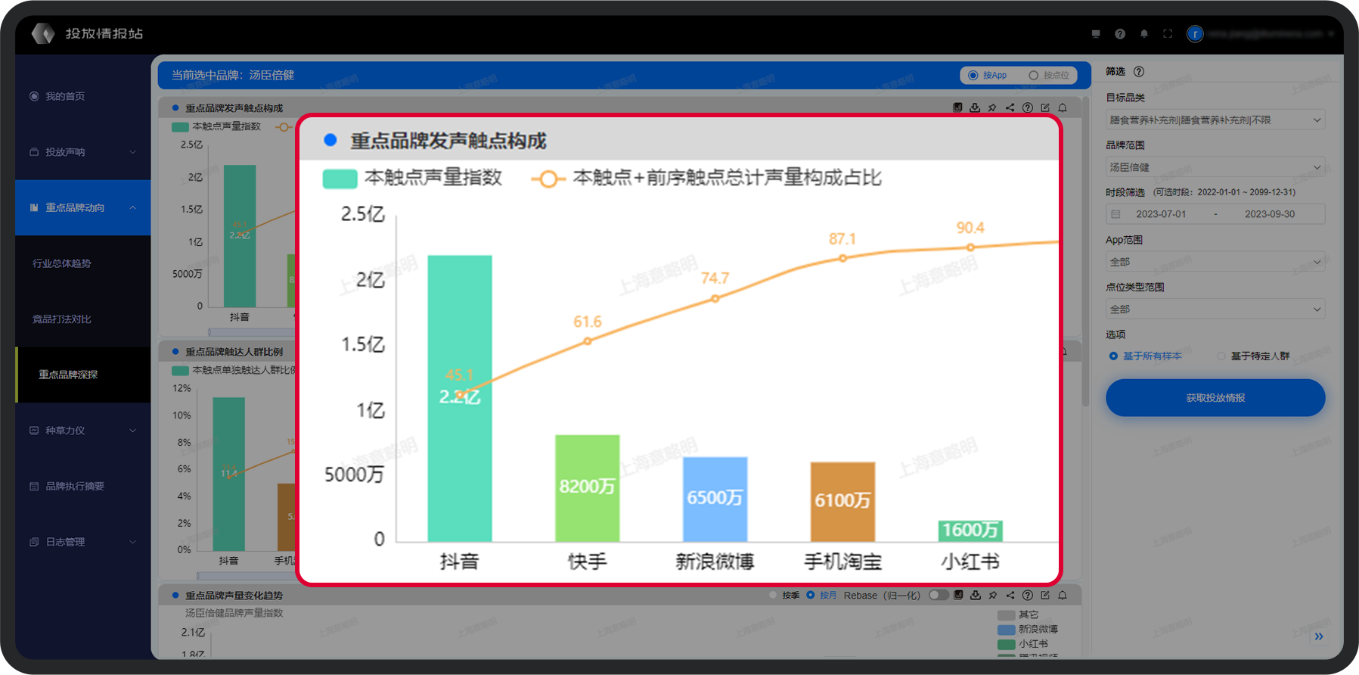Image resolution: width=1359 pixels, height=675 pixels.
Task: Expand the 种草力仪 chevron
Action: tap(133, 431)
